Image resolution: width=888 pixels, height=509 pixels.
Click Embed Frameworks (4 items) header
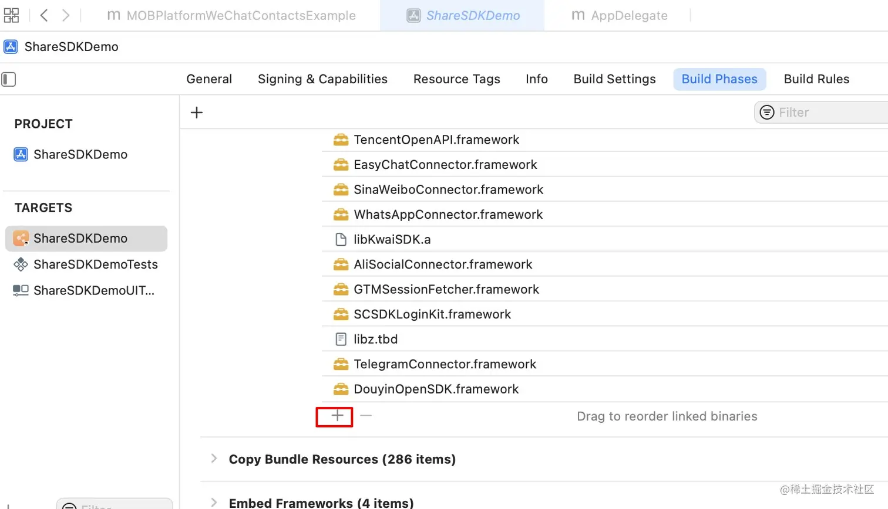pos(321,503)
